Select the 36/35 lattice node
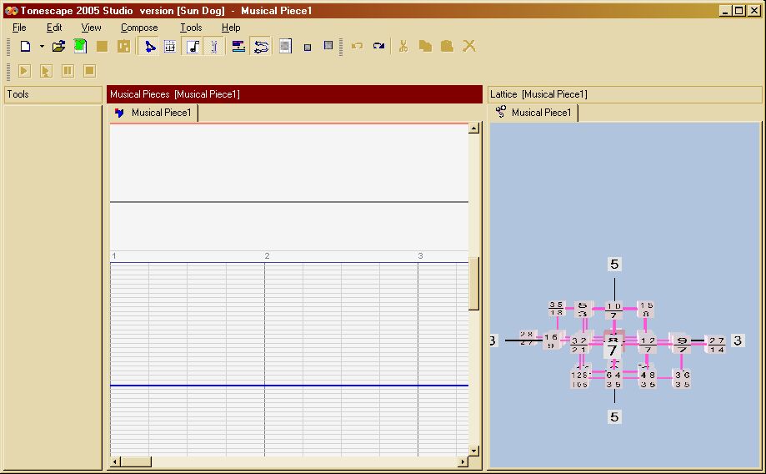Screen dimensions: 766x474 tap(682, 380)
